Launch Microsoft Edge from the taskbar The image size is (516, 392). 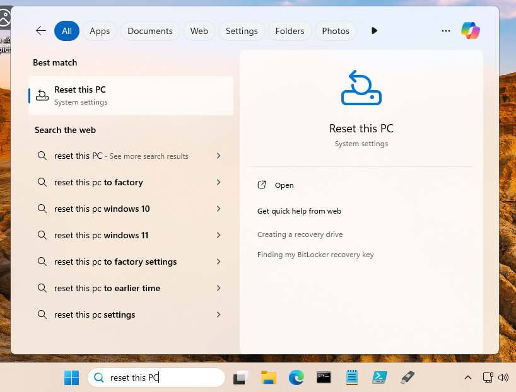[x=296, y=378]
